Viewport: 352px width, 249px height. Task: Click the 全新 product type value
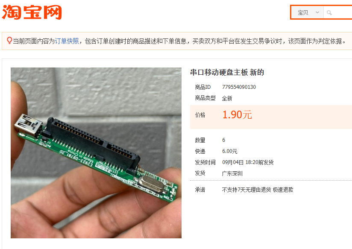point(227,98)
